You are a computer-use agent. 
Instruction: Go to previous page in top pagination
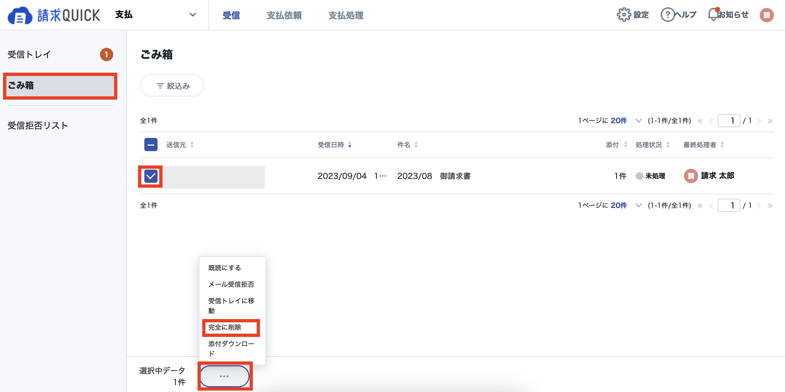(x=711, y=121)
